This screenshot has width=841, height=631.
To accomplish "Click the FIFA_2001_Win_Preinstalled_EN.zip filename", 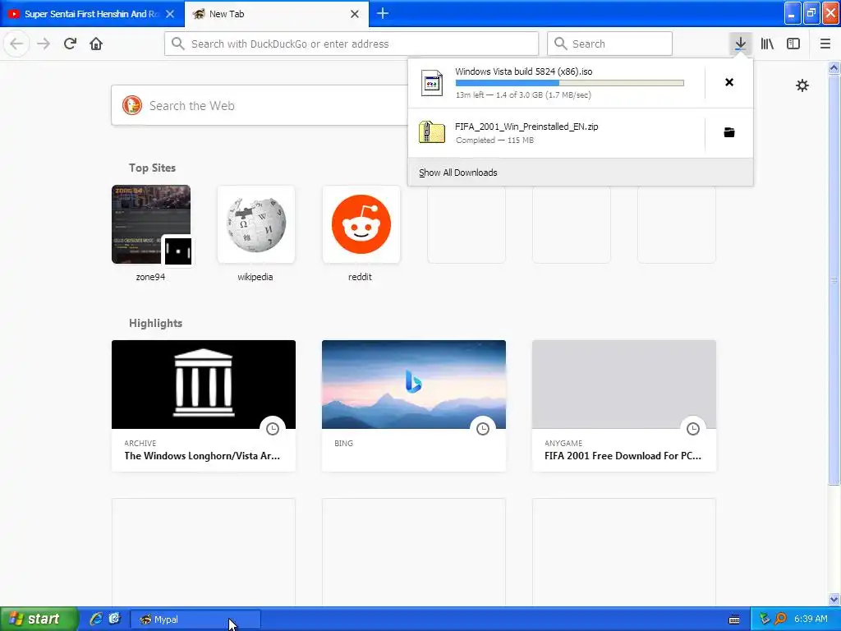I will (526, 127).
